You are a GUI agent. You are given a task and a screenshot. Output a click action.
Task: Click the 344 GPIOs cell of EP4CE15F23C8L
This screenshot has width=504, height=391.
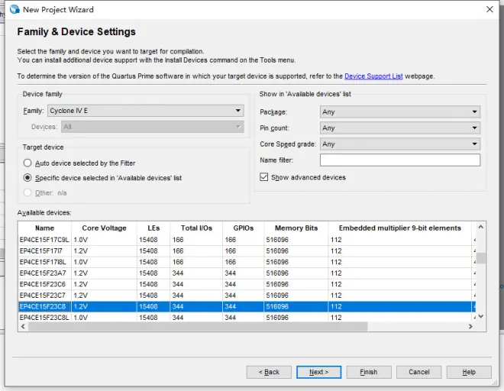(243, 318)
